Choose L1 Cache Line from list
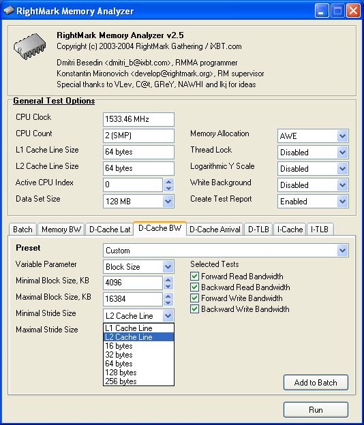 pyautogui.click(x=138, y=328)
